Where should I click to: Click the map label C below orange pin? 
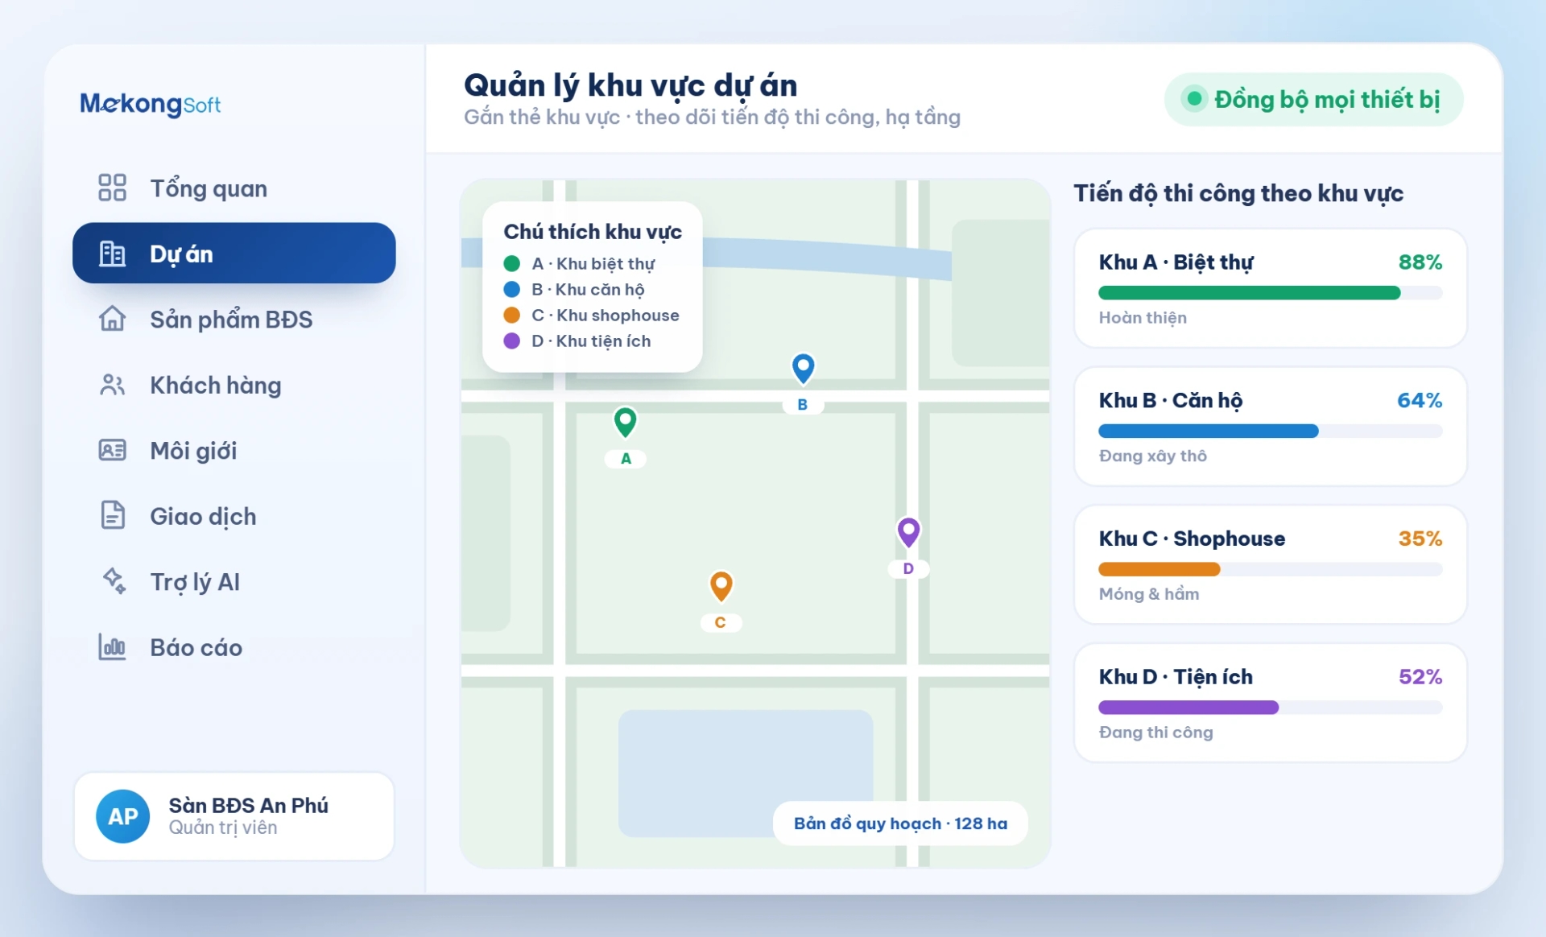pos(721,622)
